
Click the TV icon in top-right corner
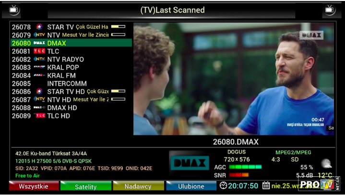point(330,10)
